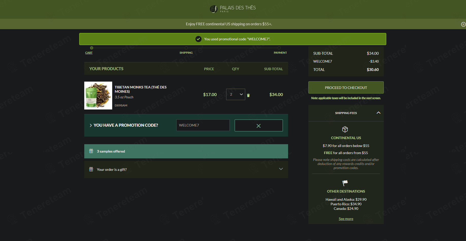Click the Payment progress dot
Image resolution: width=466 pixels, height=241 pixels.
click(279, 48)
